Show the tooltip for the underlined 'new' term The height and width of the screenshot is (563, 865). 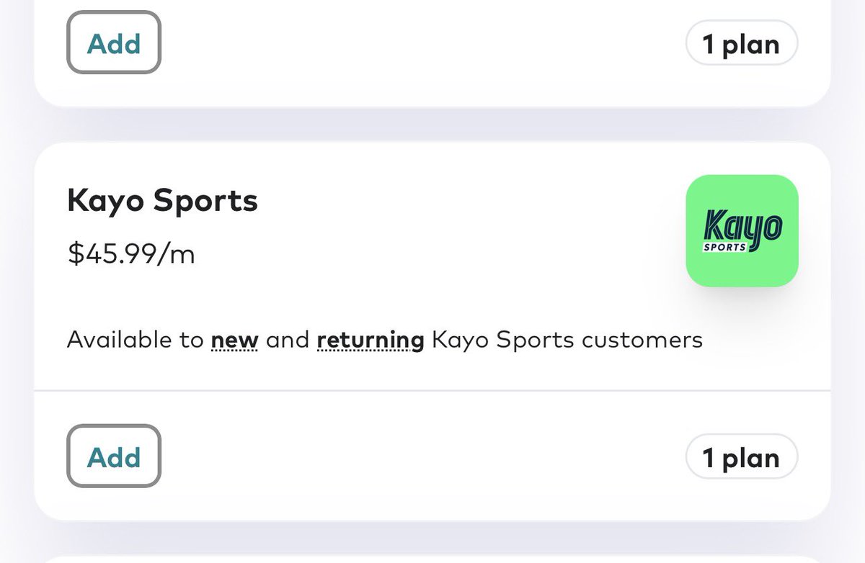pos(234,339)
